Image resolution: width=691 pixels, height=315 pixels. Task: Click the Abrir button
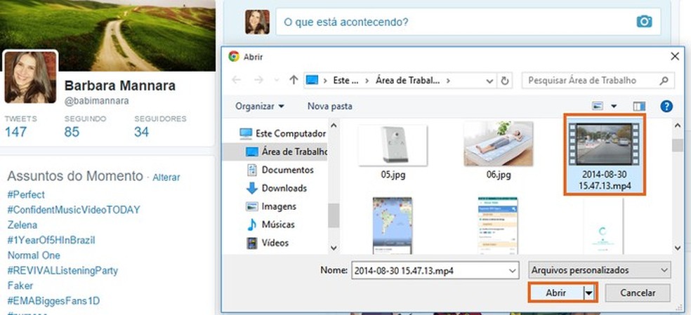coord(555,293)
